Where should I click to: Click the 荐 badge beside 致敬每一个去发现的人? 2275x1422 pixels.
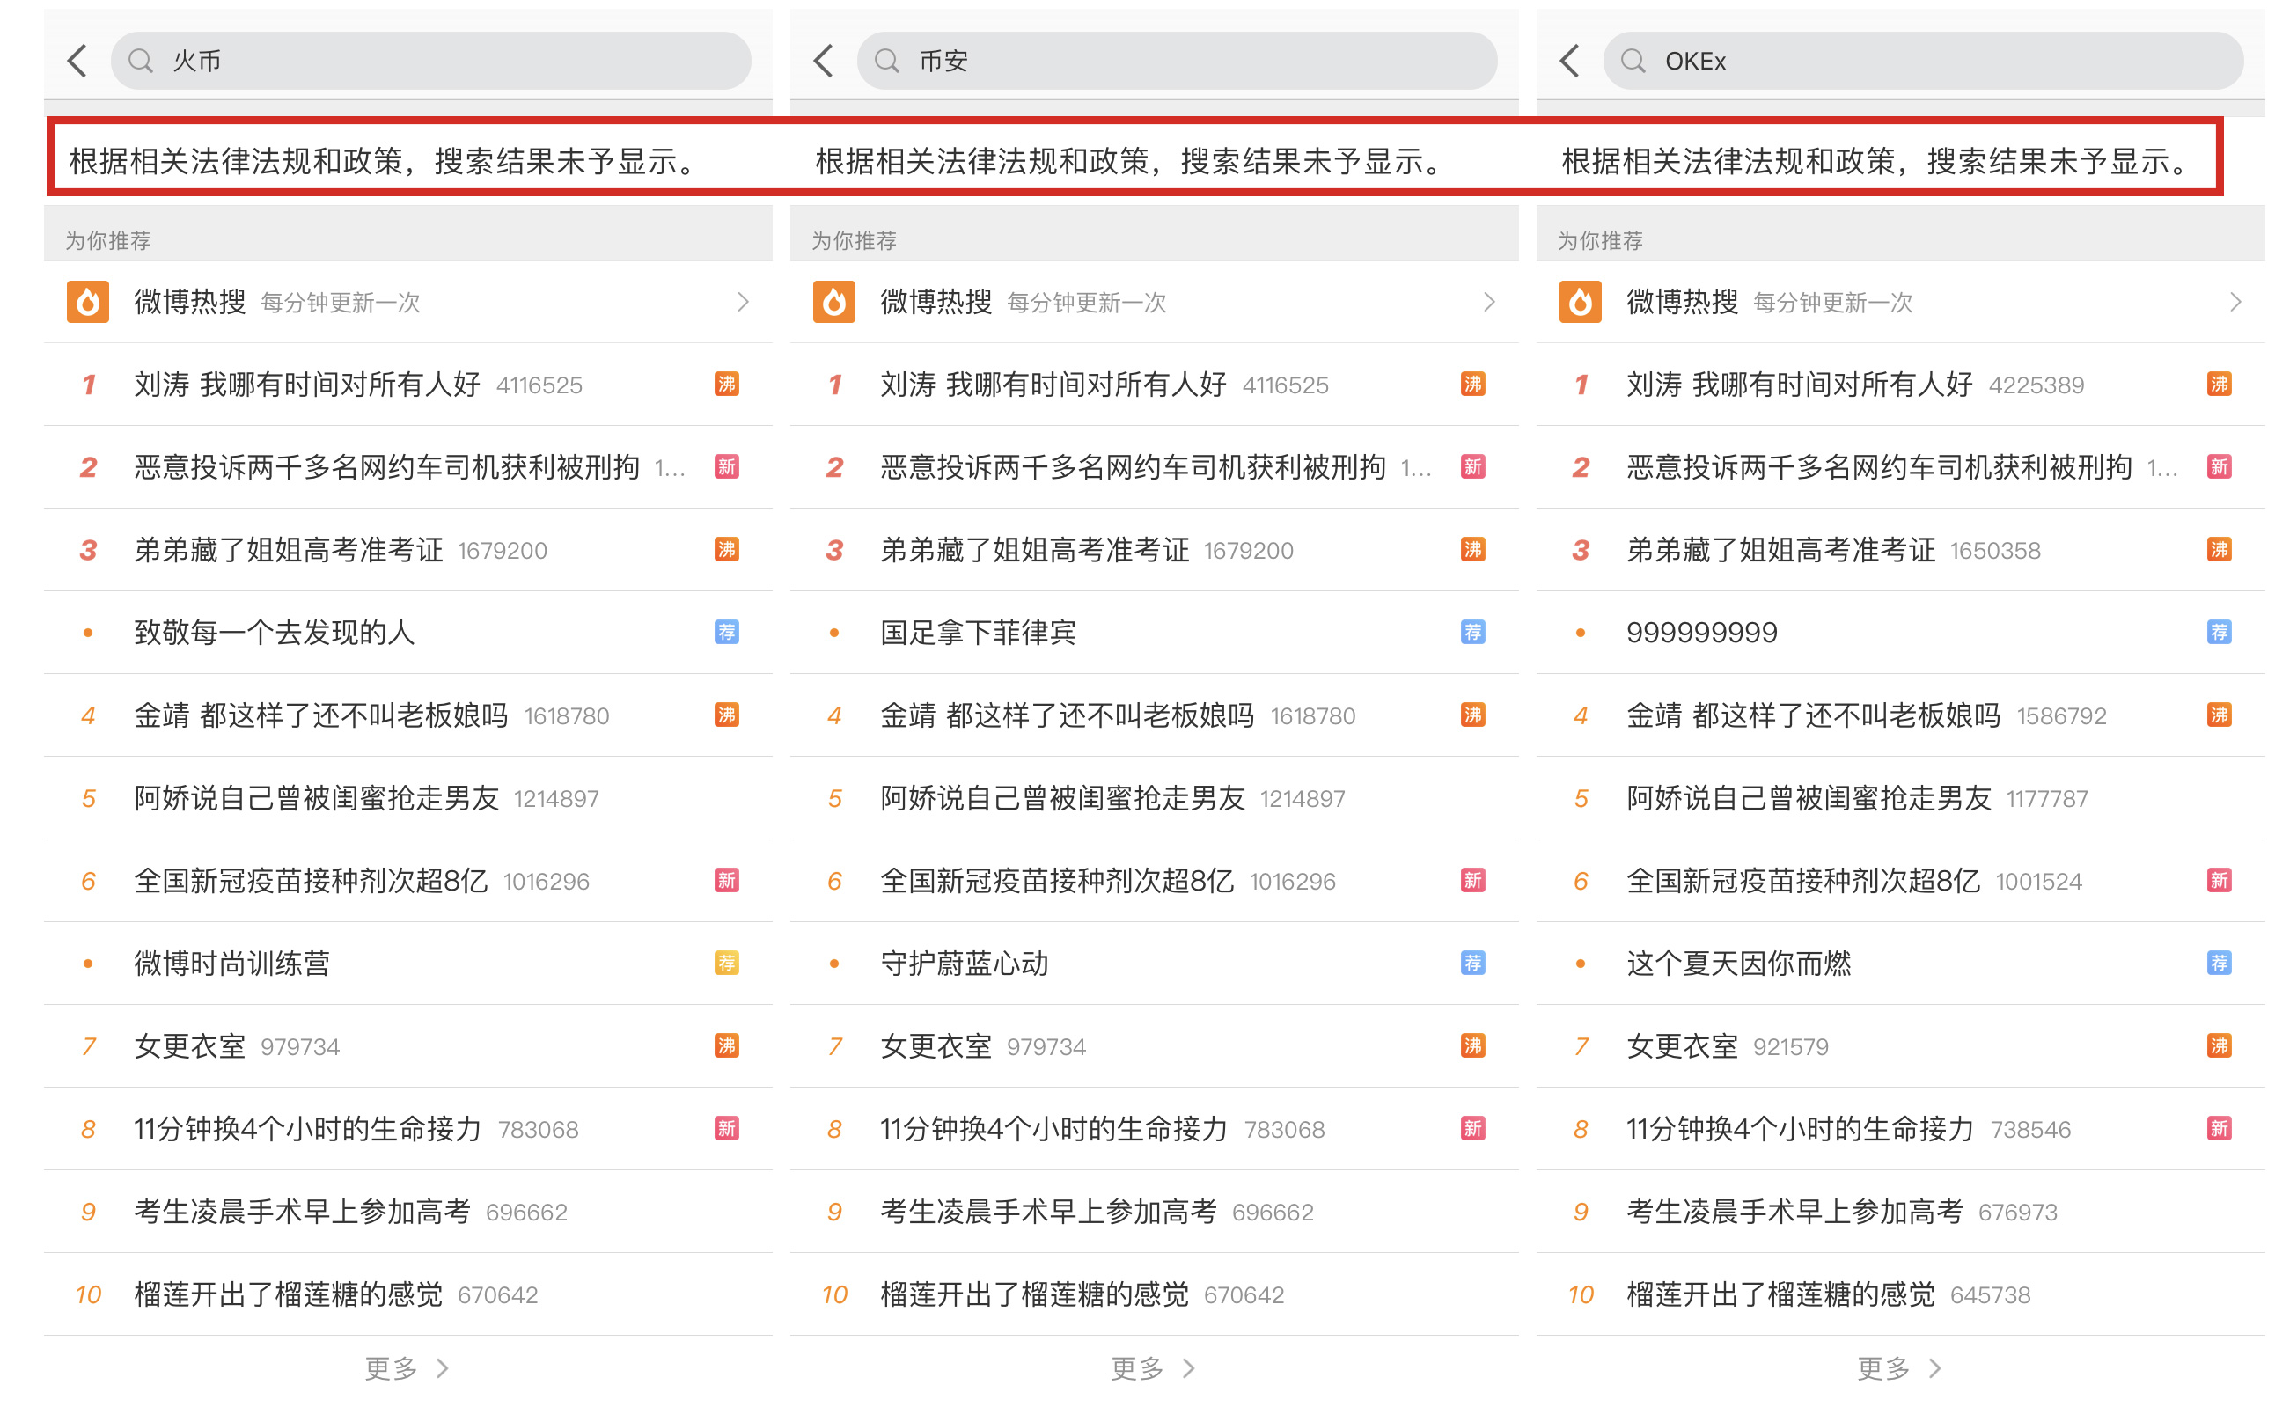point(726,632)
